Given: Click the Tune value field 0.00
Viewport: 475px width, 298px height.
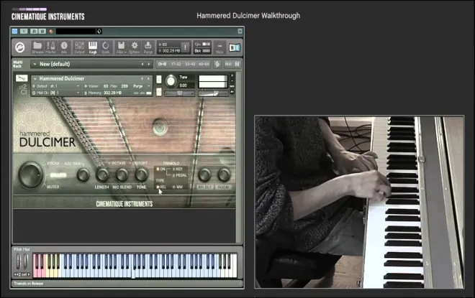Looking at the screenshot, I should point(186,85).
